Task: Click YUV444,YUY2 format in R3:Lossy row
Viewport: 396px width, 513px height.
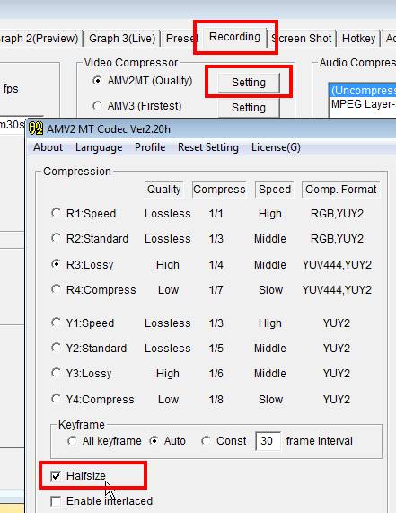Action: [x=337, y=265]
